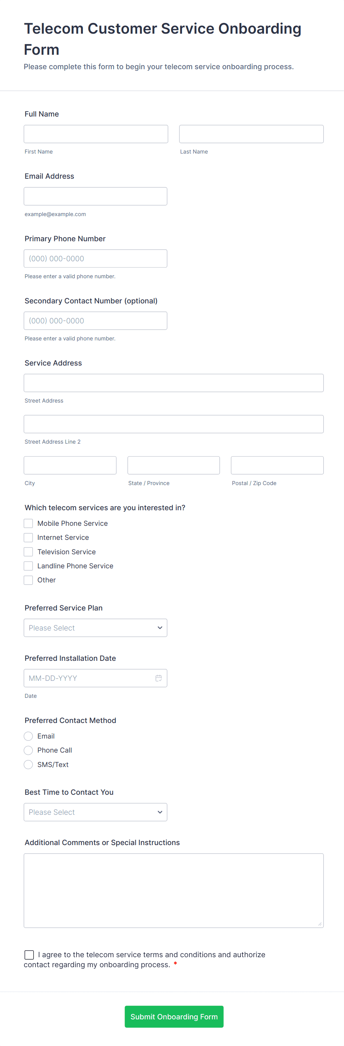Select the Primary Phone Number field
The image size is (344, 1046).
(x=95, y=259)
